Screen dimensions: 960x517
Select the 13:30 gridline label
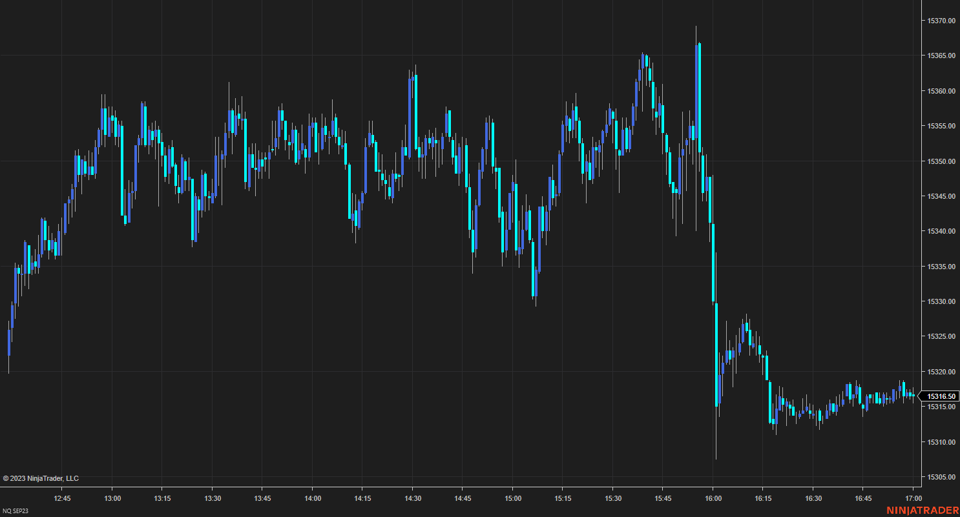tap(213, 498)
